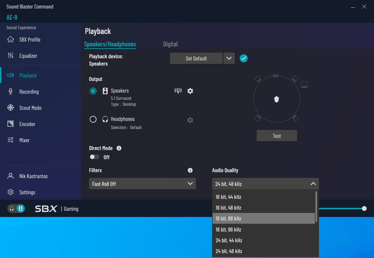Screen dimensions: 374x258
Task: Click the AE-9 device name
Action: coord(12,18)
